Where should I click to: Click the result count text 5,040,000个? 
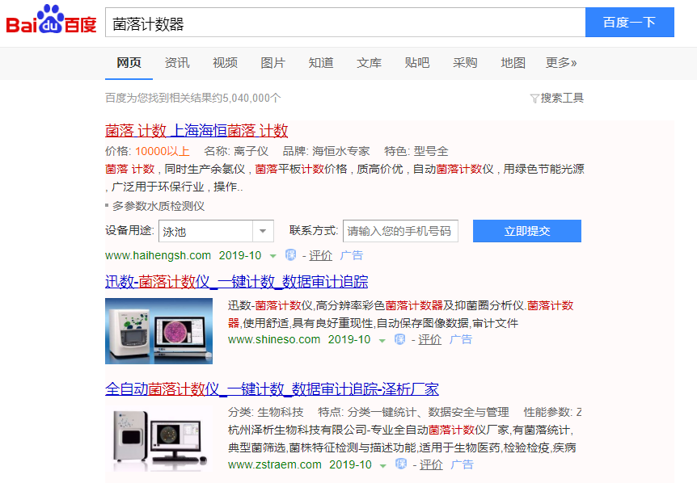[251, 98]
